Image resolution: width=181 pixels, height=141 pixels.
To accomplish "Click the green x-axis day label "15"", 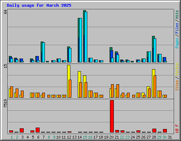I will [85, 137].
